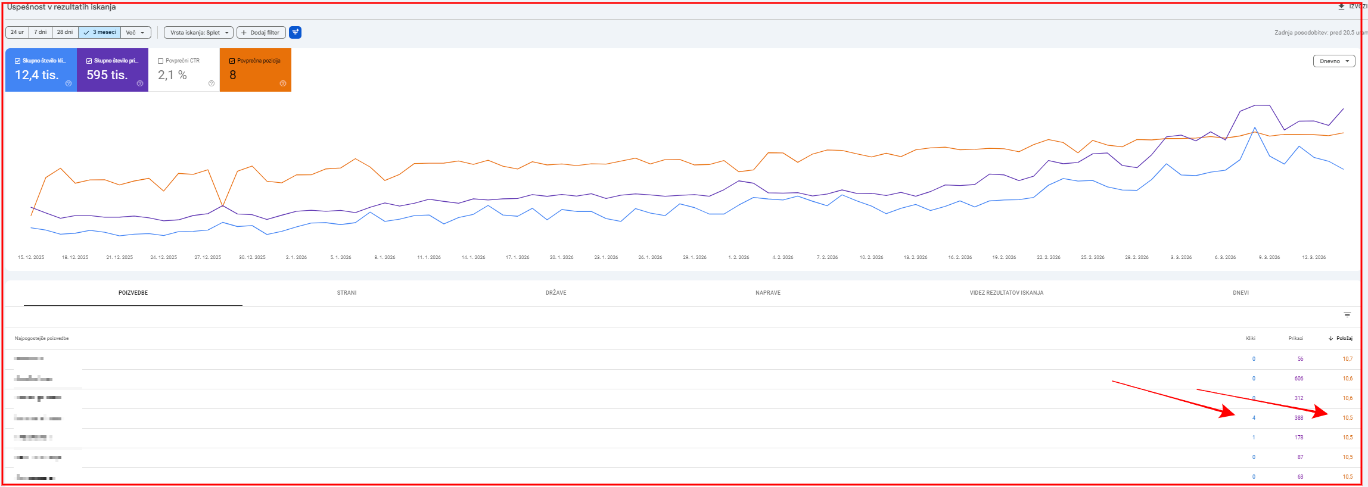Switch to the STRANI tab
The image size is (1368, 487).
(347, 293)
